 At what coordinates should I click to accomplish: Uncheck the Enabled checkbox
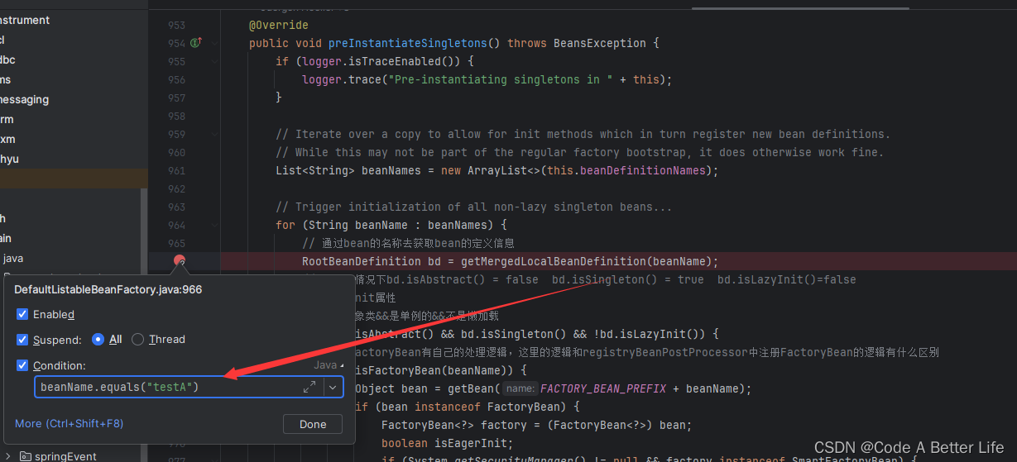coord(22,314)
